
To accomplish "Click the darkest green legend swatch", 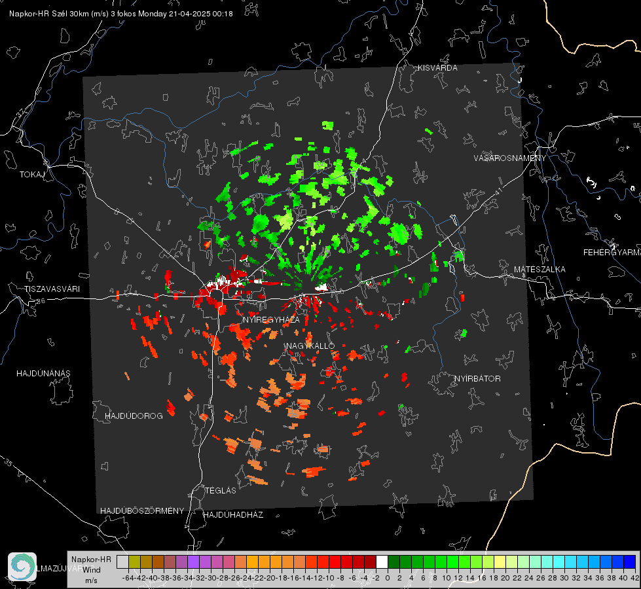I will [394, 562].
